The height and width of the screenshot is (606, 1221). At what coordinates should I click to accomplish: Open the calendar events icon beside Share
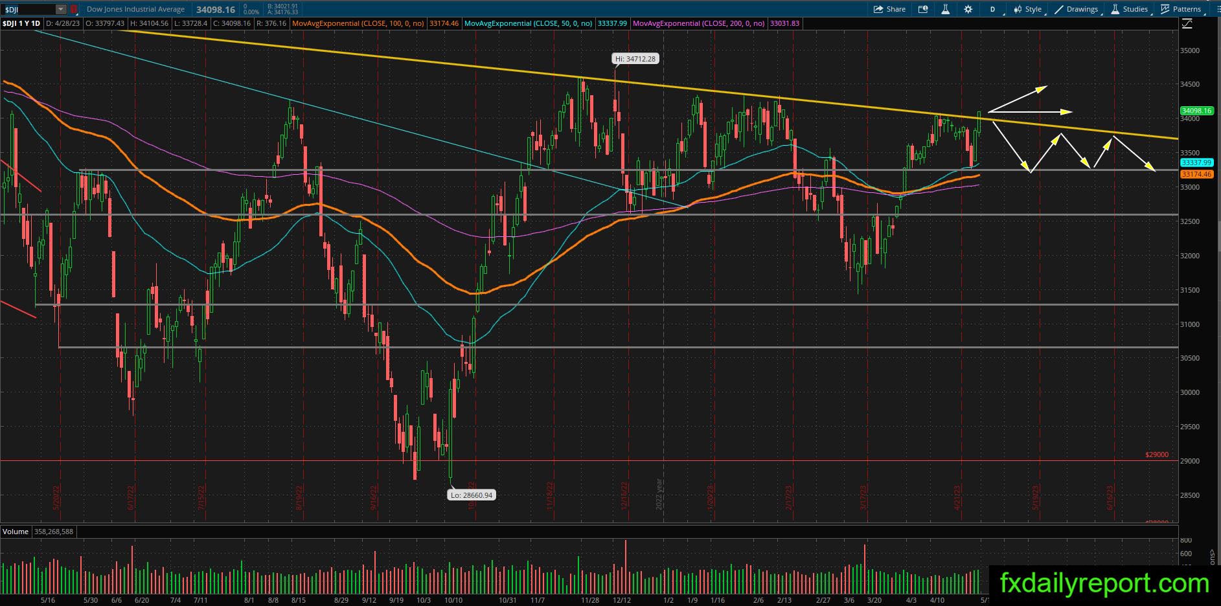coord(923,9)
